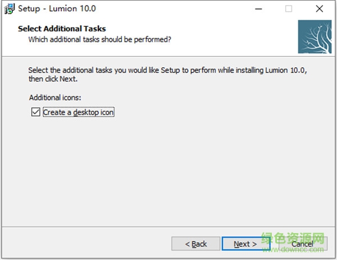The width and height of the screenshot is (337, 260).
Task: Uncheck the Create a desktop icon checkbox
Action: click(x=36, y=112)
